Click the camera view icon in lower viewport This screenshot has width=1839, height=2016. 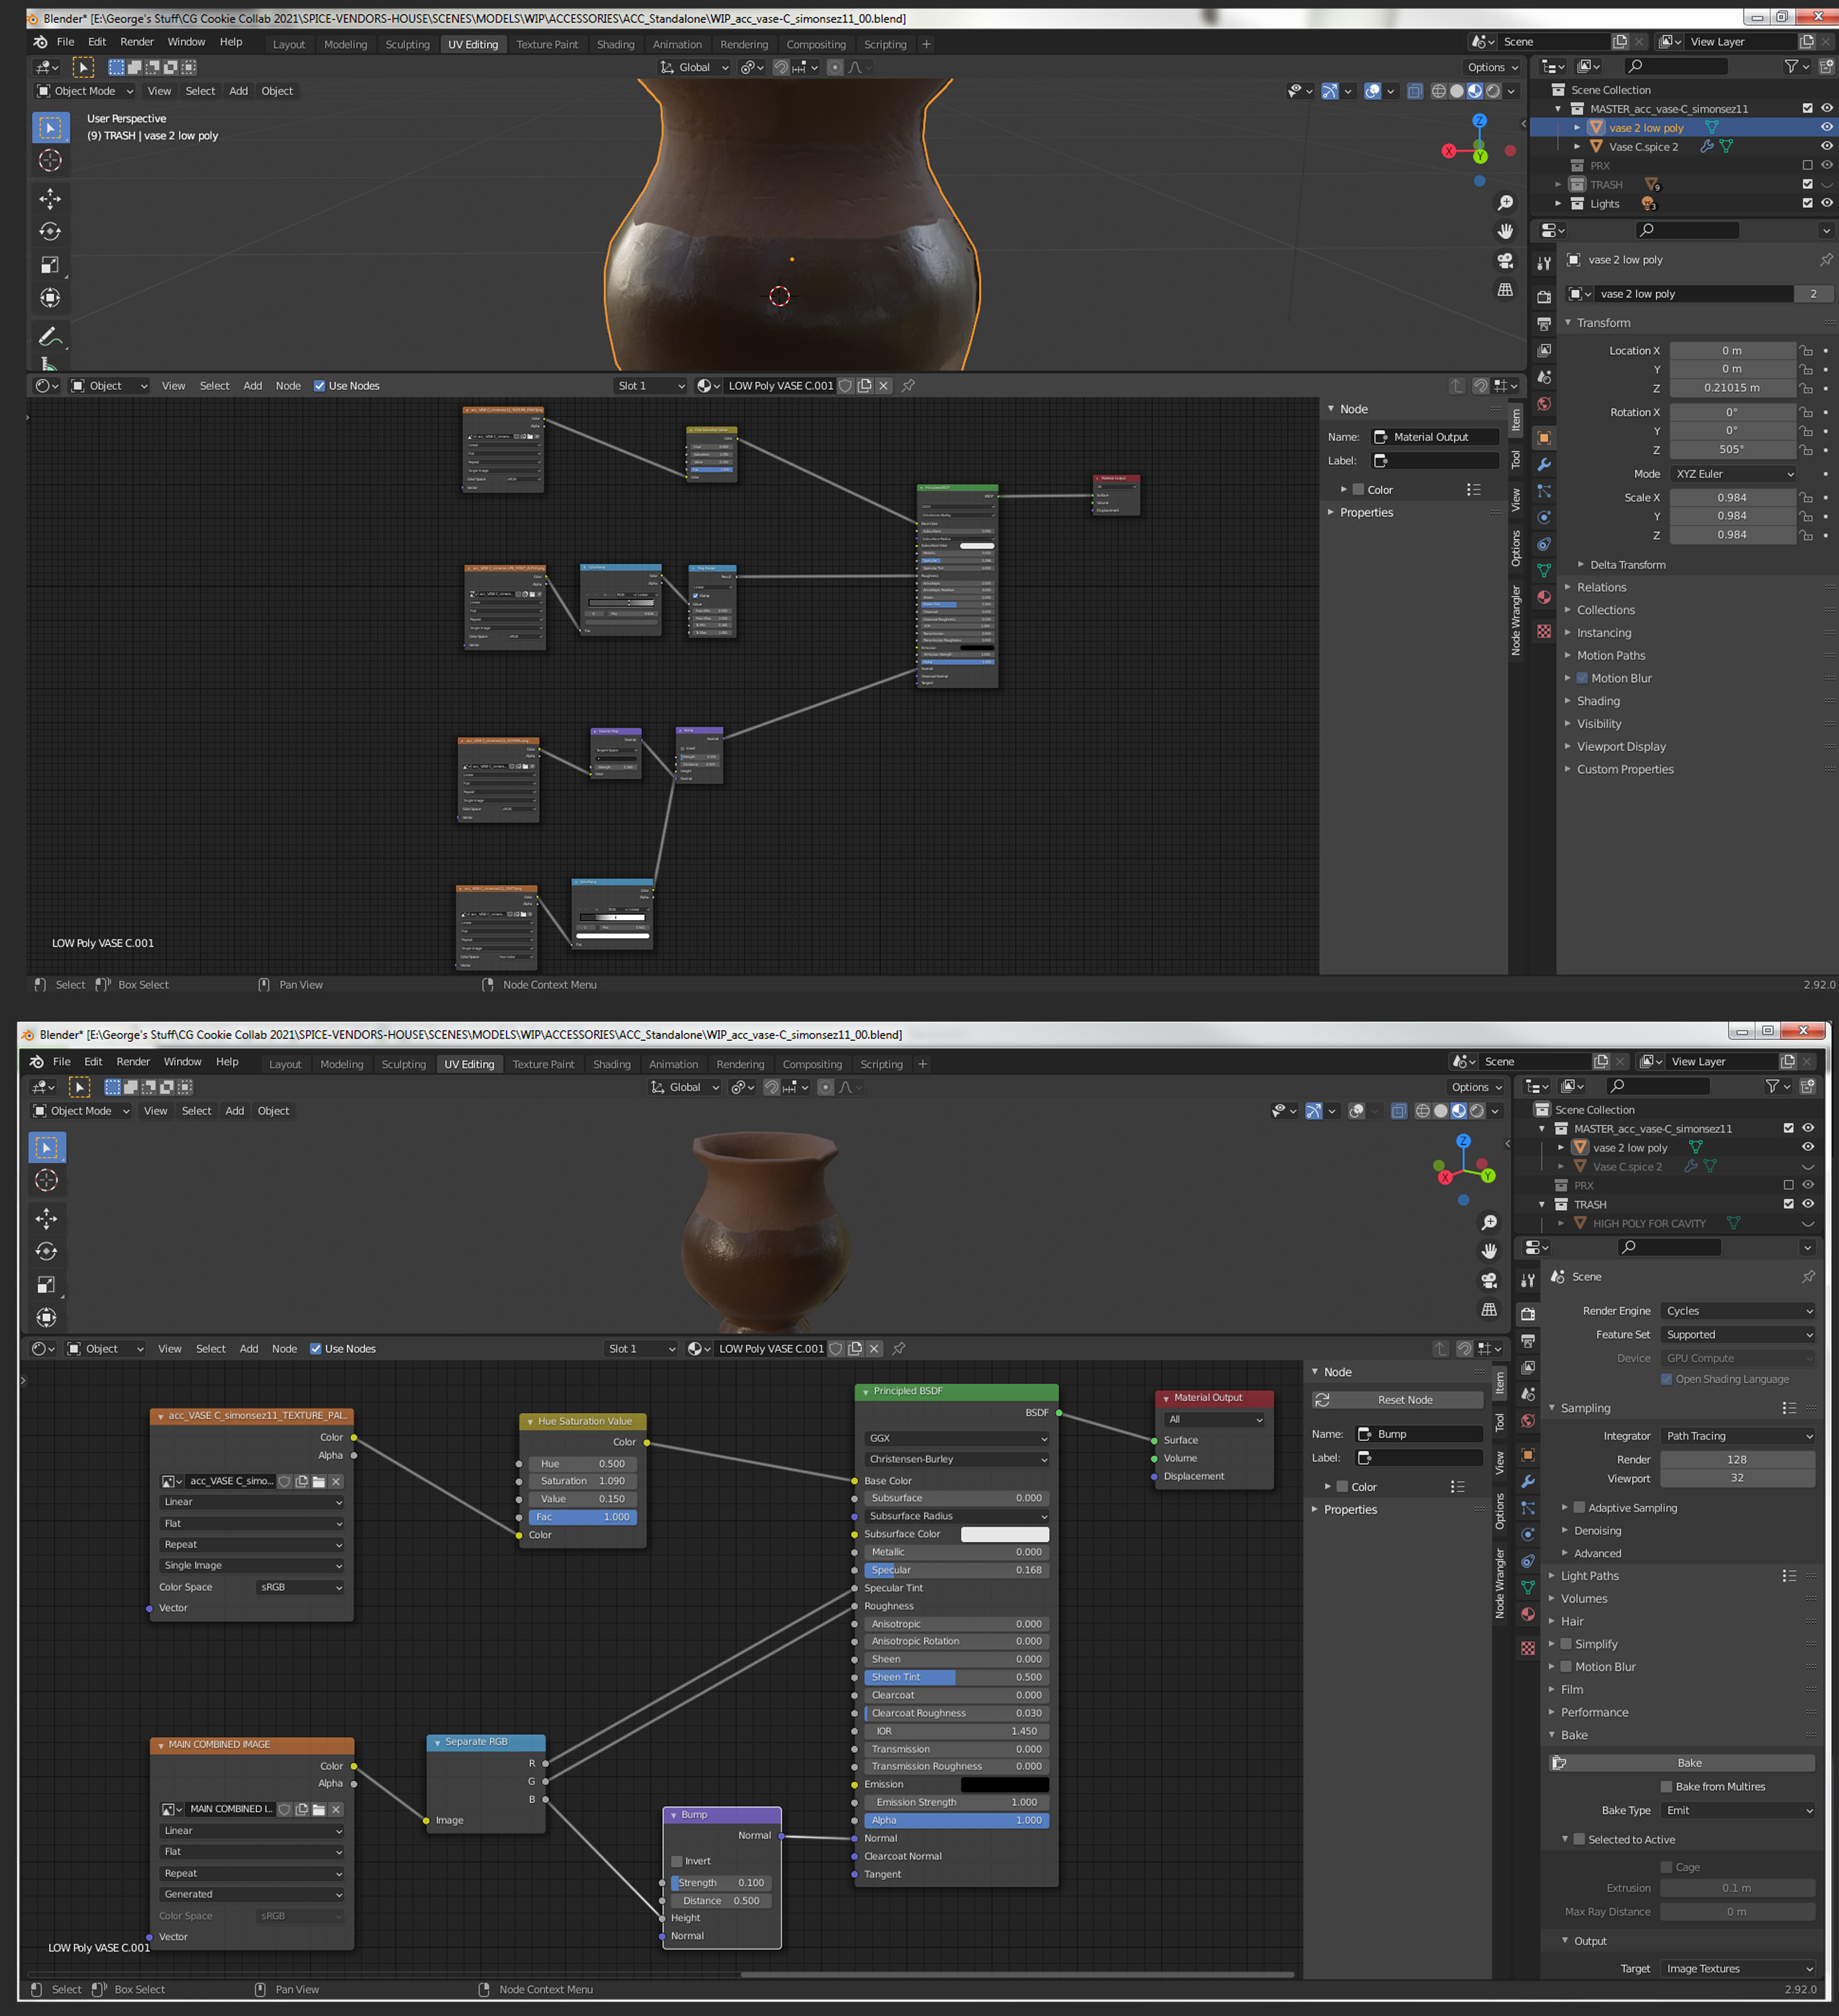point(1489,1281)
